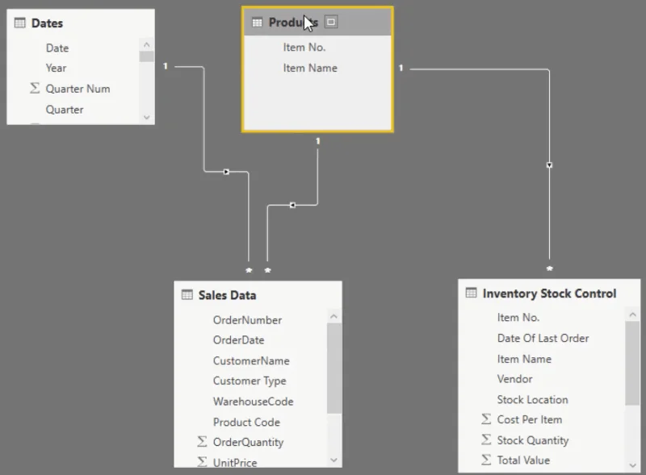Select the Sales Data table header
Image resolution: width=646 pixels, height=475 pixels.
[258, 295]
